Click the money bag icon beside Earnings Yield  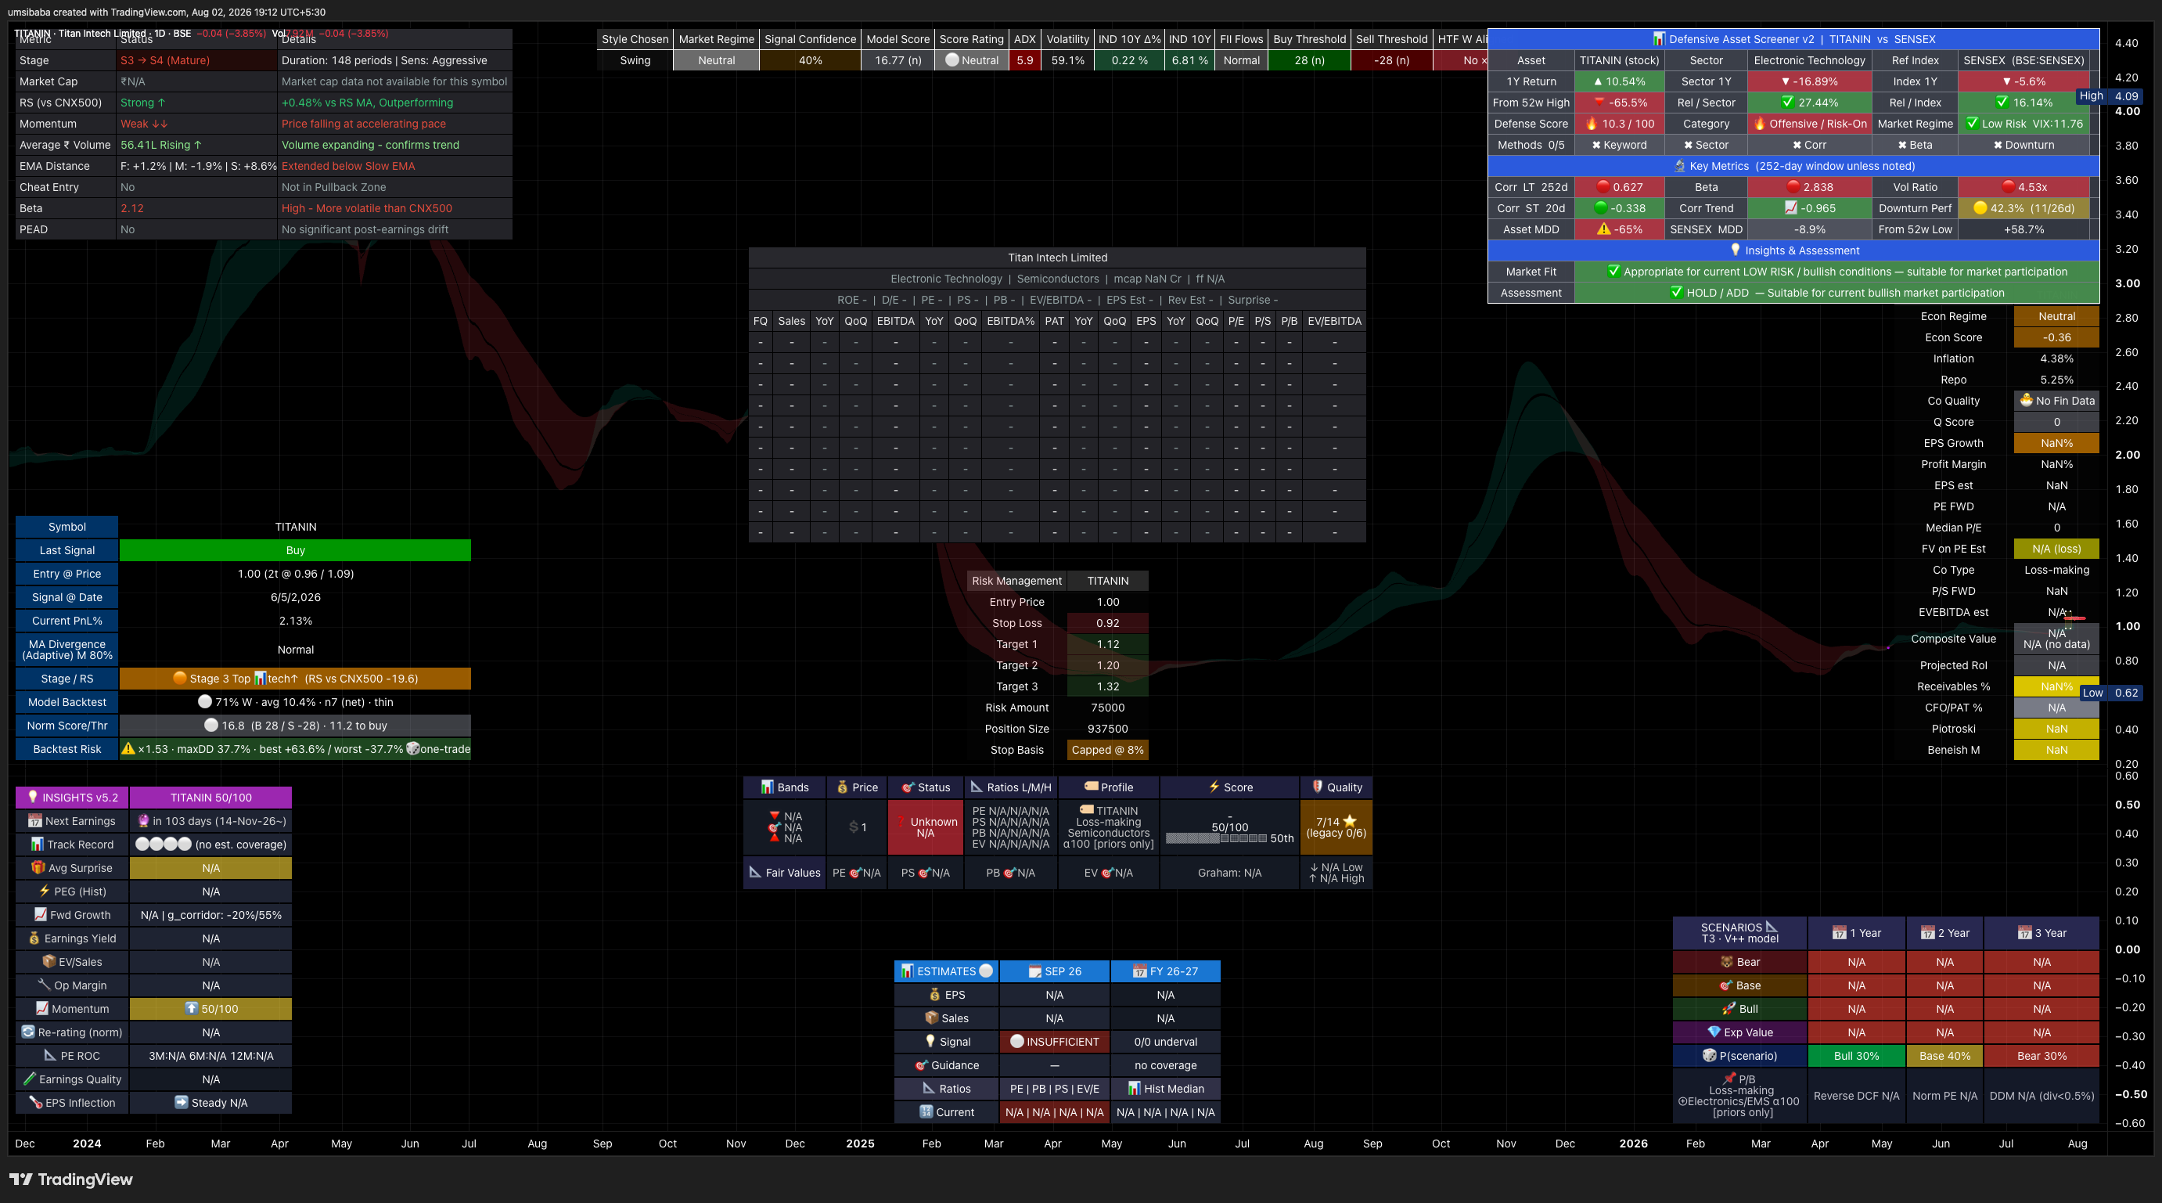(34, 938)
